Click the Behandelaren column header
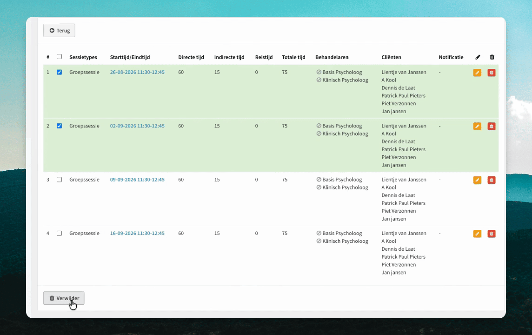This screenshot has width=532, height=335. point(332,57)
